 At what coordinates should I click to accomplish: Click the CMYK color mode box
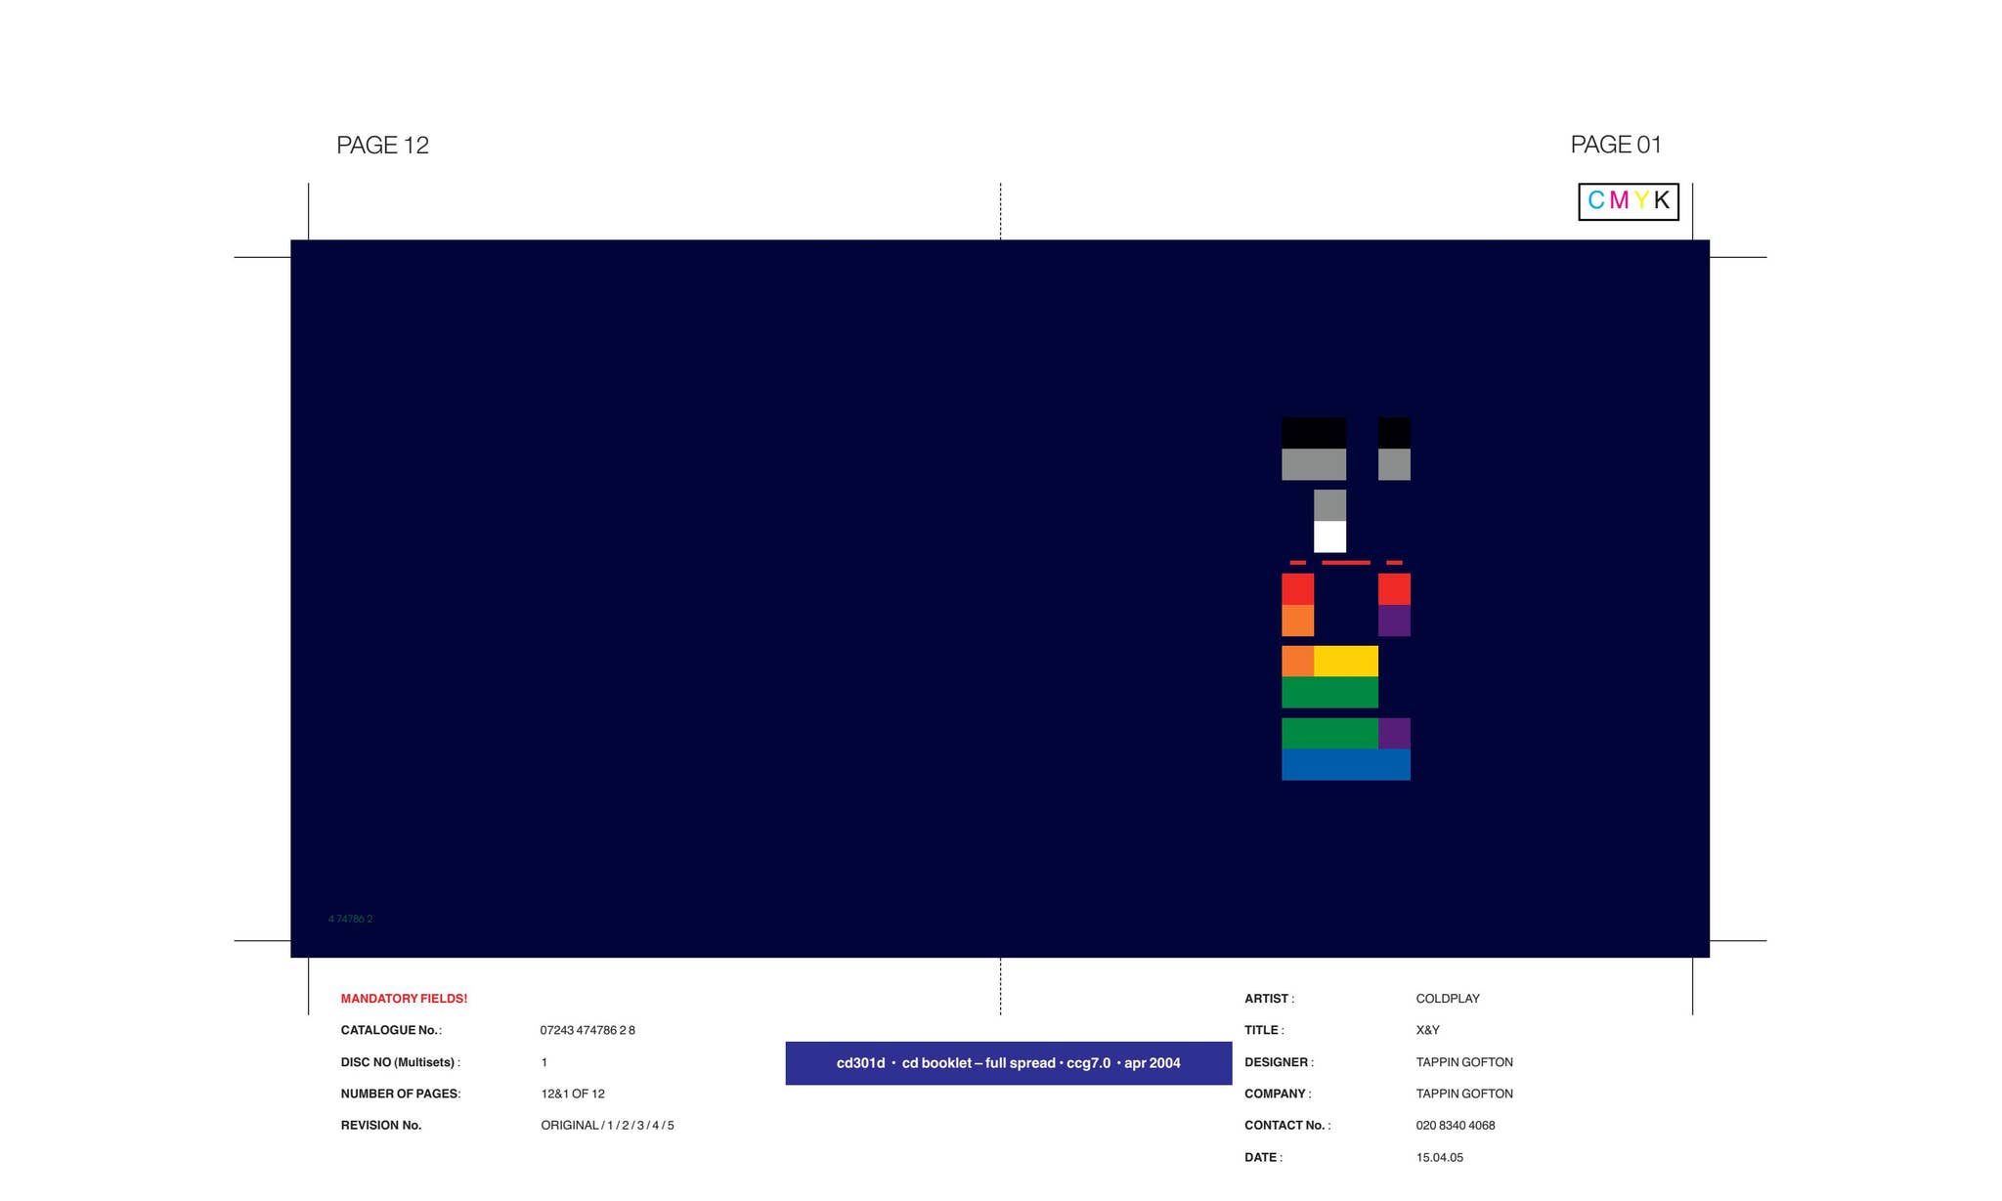pos(1629,201)
